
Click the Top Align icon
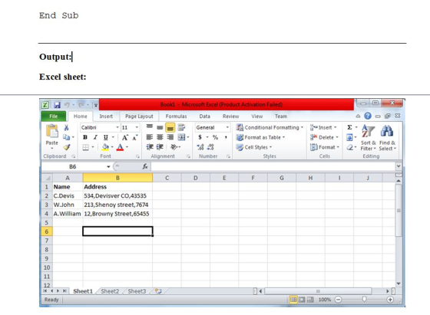point(150,127)
